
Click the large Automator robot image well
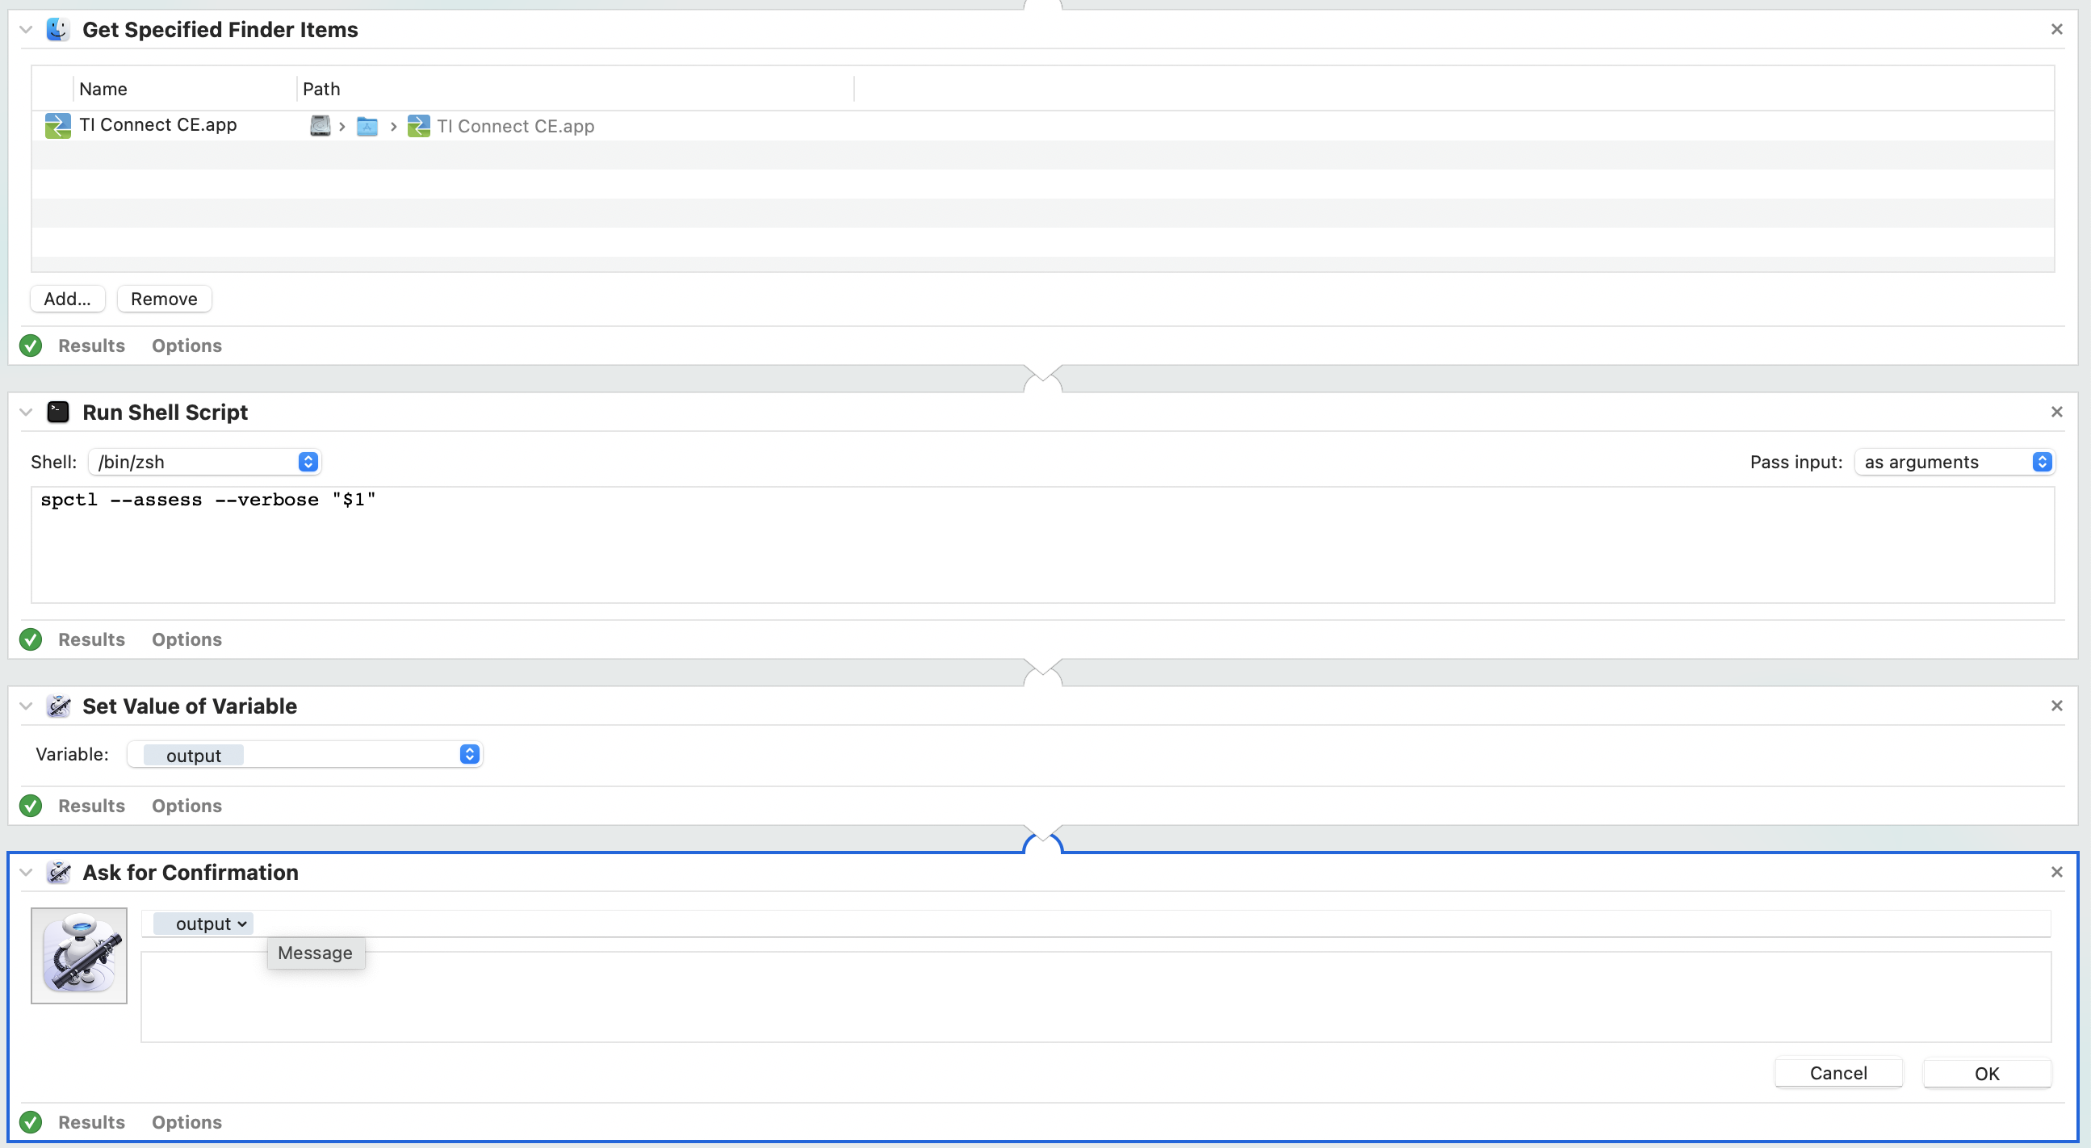pos(79,955)
